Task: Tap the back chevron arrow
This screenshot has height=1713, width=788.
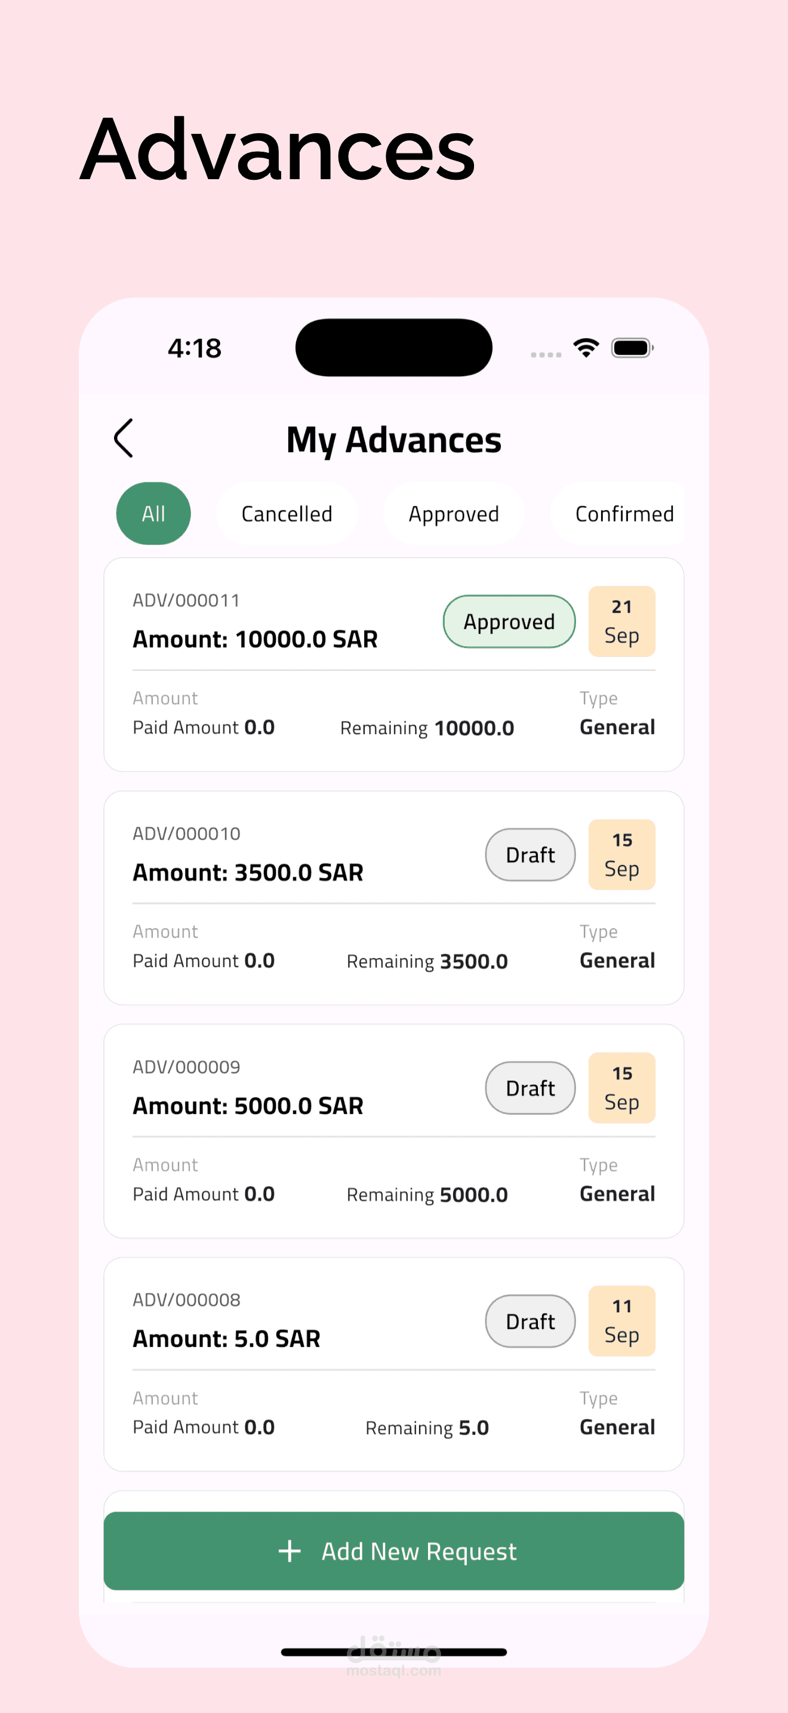Action: [124, 438]
